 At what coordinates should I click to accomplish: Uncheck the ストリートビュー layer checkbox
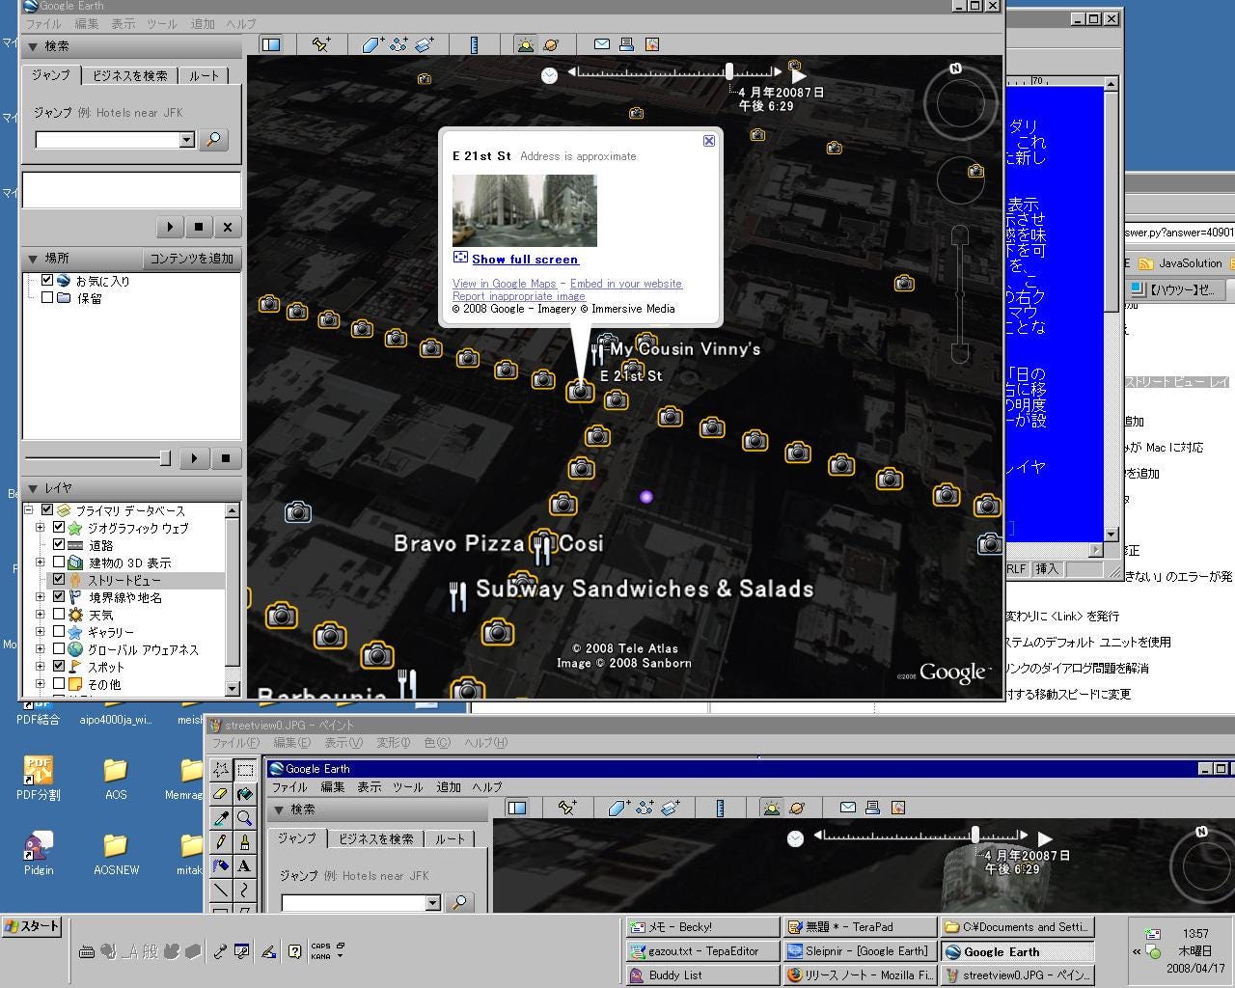(59, 580)
